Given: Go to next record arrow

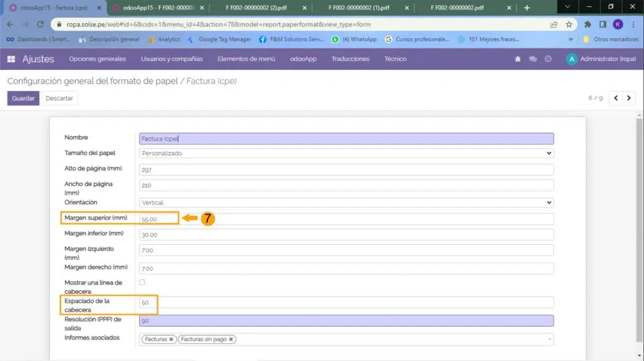Looking at the screenshot, I should 628,98.
